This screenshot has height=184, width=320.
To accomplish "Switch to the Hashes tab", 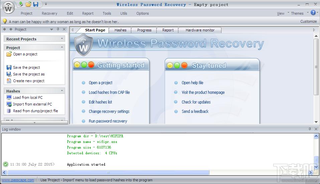I will (x=120, y=30).
